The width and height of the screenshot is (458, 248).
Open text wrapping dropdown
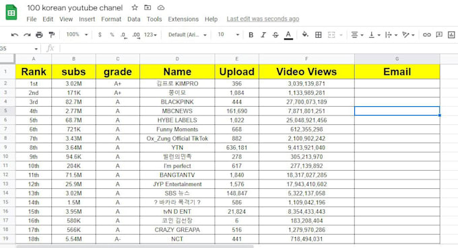(391, 35)
